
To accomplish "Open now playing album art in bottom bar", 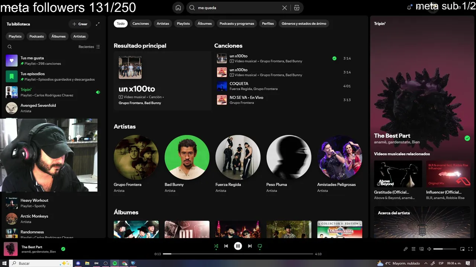I will click(x=11, y=249).
